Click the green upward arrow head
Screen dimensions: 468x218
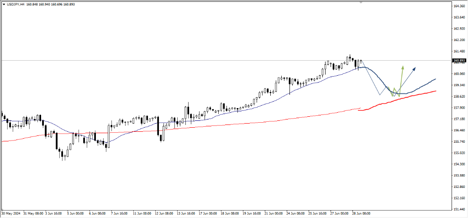click(402, 67)
